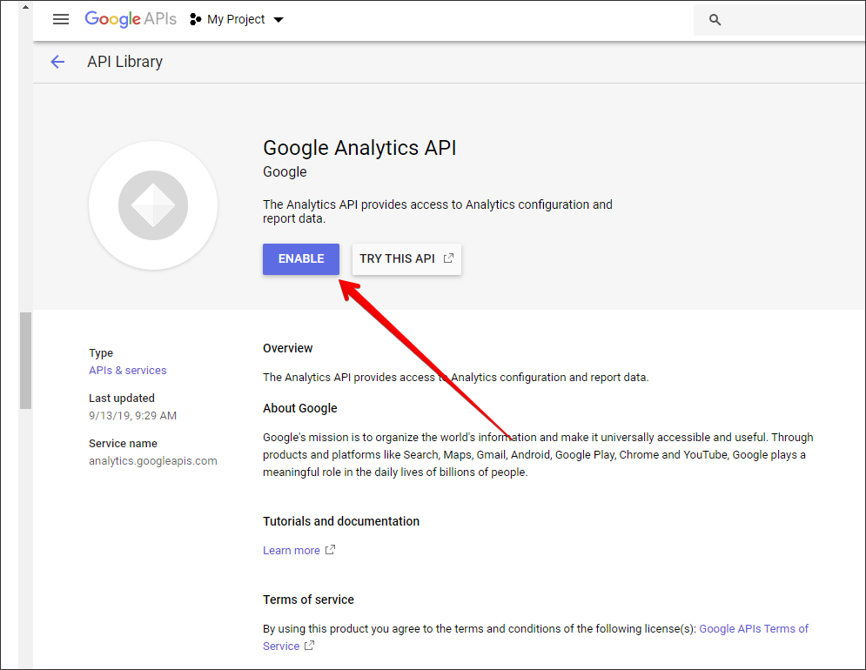The image size is (866, 670).
Task: Go back using the blue arrow
Action: click(57, 62)
